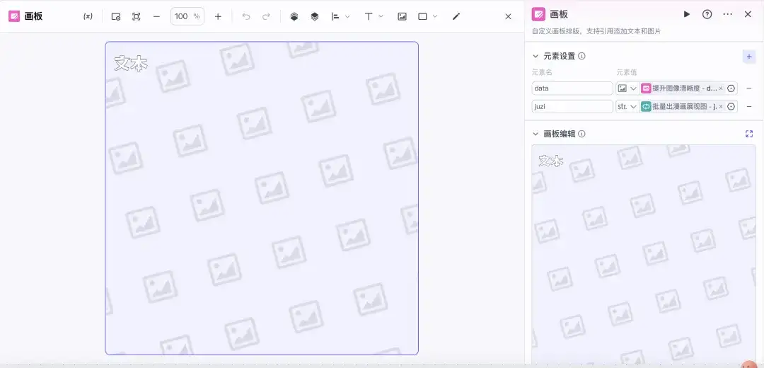The height and width of the screenshot is (368, 764).
Task: Click the 画板 icon in side panel header
Action: [x=538, y=14]
